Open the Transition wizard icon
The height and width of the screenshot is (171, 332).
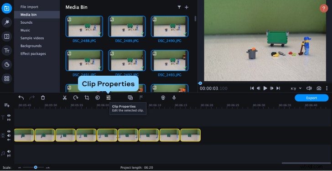click(x=130, y=98)
